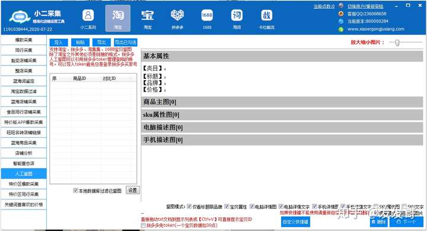Viewport: 427px width, 231px height.
Task: Toggle 手机详情文字 checkbox
Action: pyautogui.click(x=343, y=207)
